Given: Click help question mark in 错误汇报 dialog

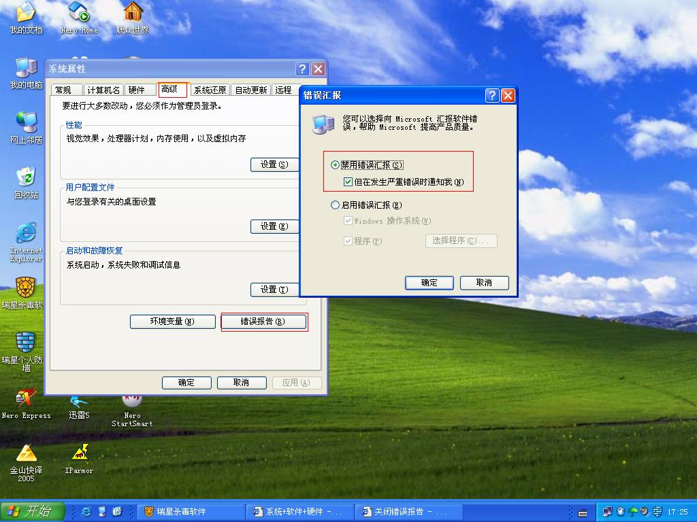Looking at the screenshot, I should 491,95.
